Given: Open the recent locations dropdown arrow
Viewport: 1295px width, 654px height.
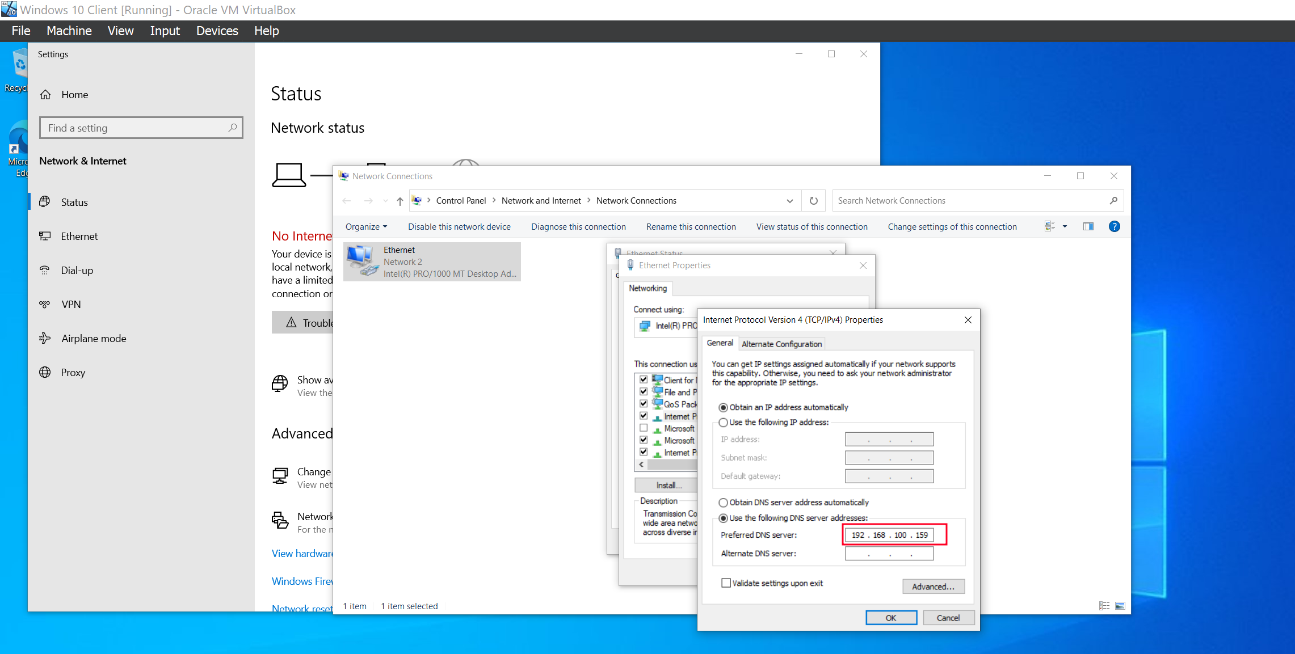Looking at the screenshot, I should click(x=385, y=201).
